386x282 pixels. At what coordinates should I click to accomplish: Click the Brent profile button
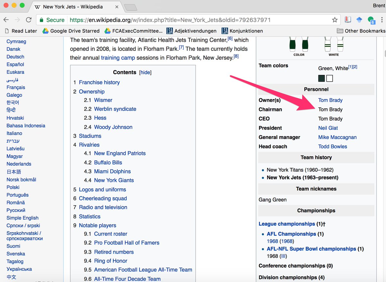click(x=379, y=6)
